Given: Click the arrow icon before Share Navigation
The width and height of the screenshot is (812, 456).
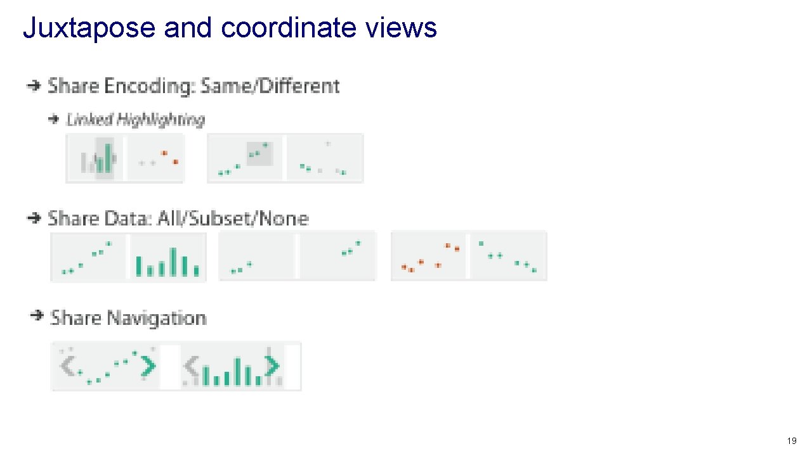Looking at the screenshot, I should pos(37,315).
